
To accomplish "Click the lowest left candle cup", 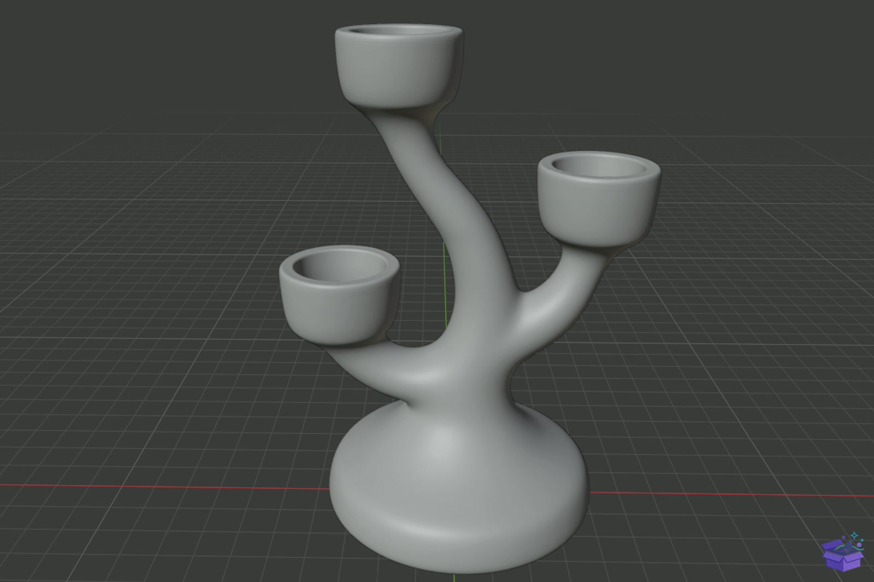I will click(339, 296).
